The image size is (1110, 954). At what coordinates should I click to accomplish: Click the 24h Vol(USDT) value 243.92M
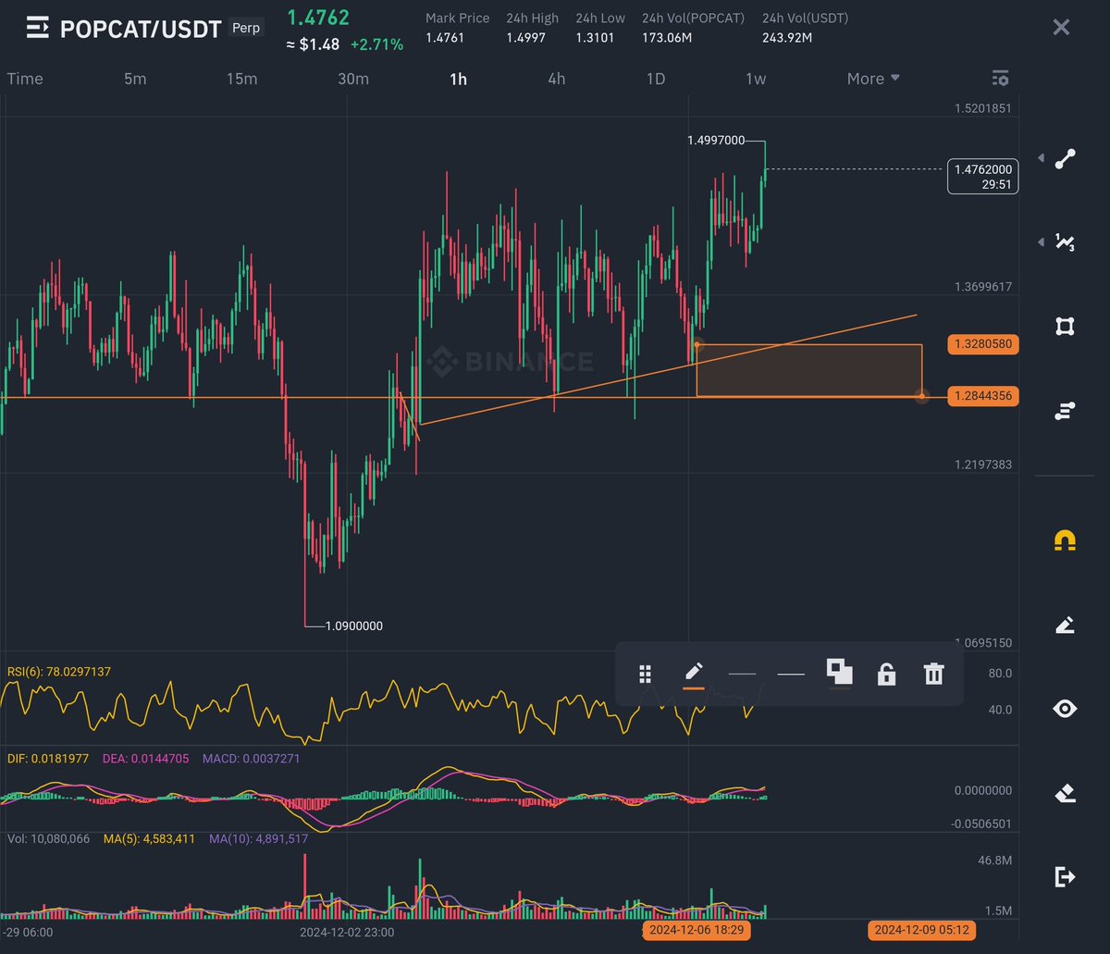tap(787, 38)
